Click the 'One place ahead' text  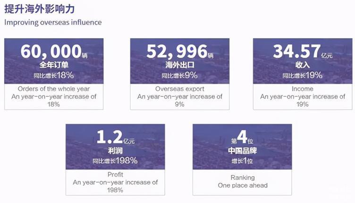pos(243,186)
